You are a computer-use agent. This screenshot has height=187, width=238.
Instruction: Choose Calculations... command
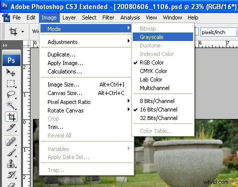86,71
